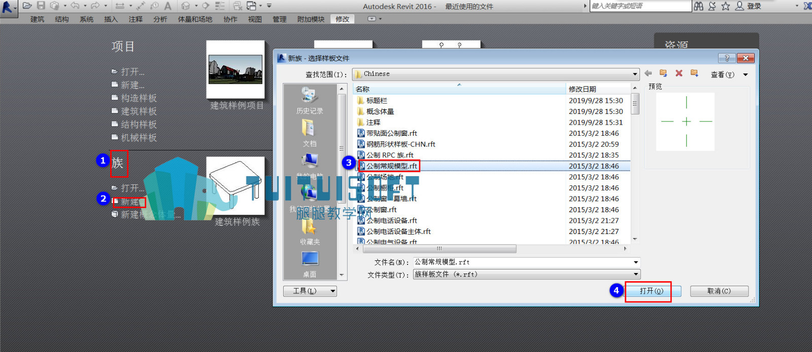Select the 钢筋形状样板-CHN.rft file
The width and height of the screenshot is (812, 352).
tap(401, 144)
